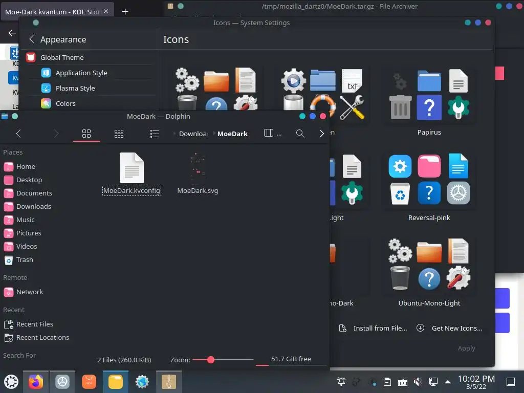The width and height of the screenshot is (524, 393).
Task: Click the Papirus trash icon preview
Action: pyautogui.click(x=400, y=107)
